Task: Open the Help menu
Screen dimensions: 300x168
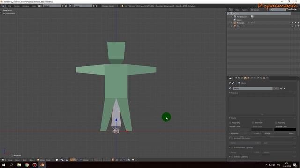Action: coord(34,6)
